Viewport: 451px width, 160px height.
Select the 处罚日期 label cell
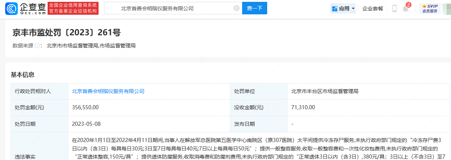(39, 124)
